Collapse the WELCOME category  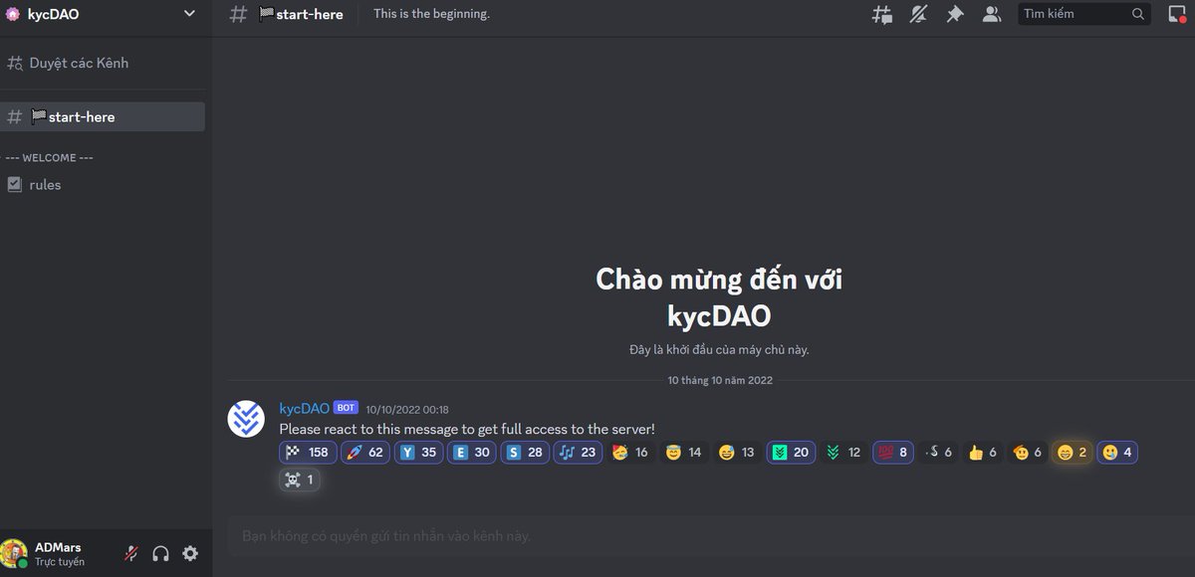coord(48,157)
